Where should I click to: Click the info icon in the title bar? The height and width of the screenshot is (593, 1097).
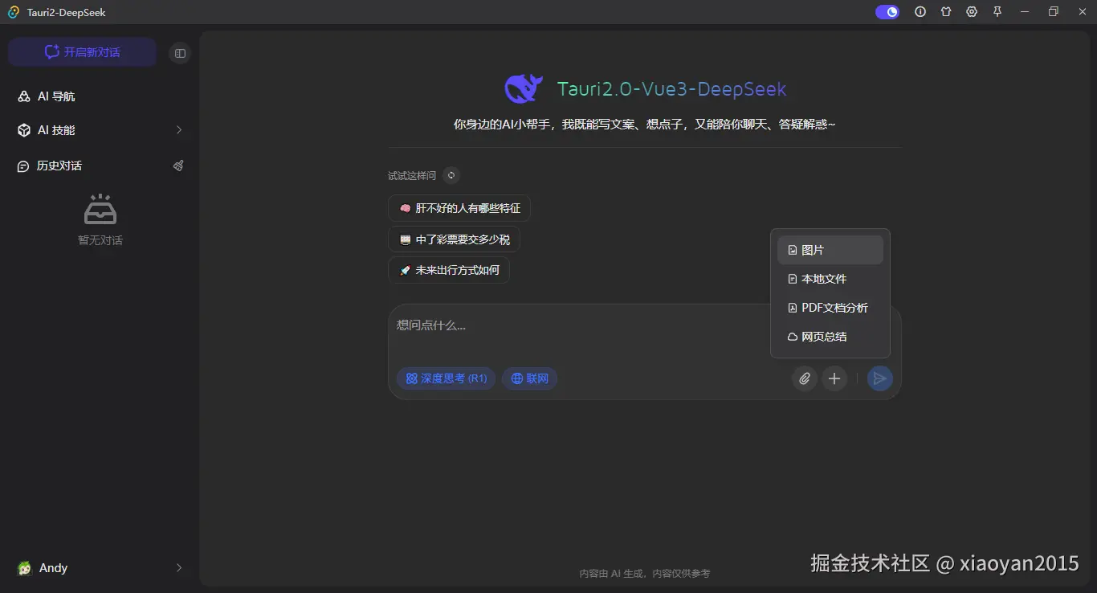pyautogui.click(x=920, y=11)
